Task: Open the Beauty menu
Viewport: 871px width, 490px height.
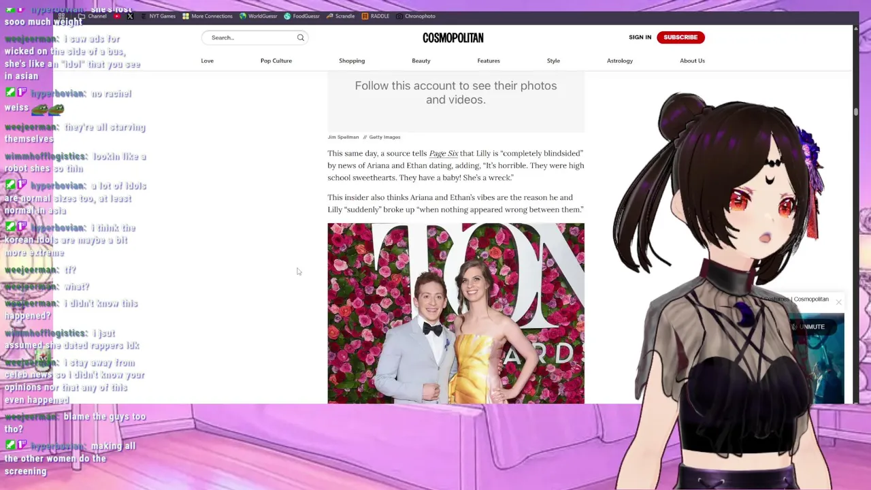Action: pyautogui.click(x=421, y=61)
